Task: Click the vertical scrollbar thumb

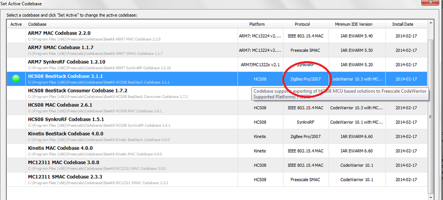Action: [x=431, y=116]
